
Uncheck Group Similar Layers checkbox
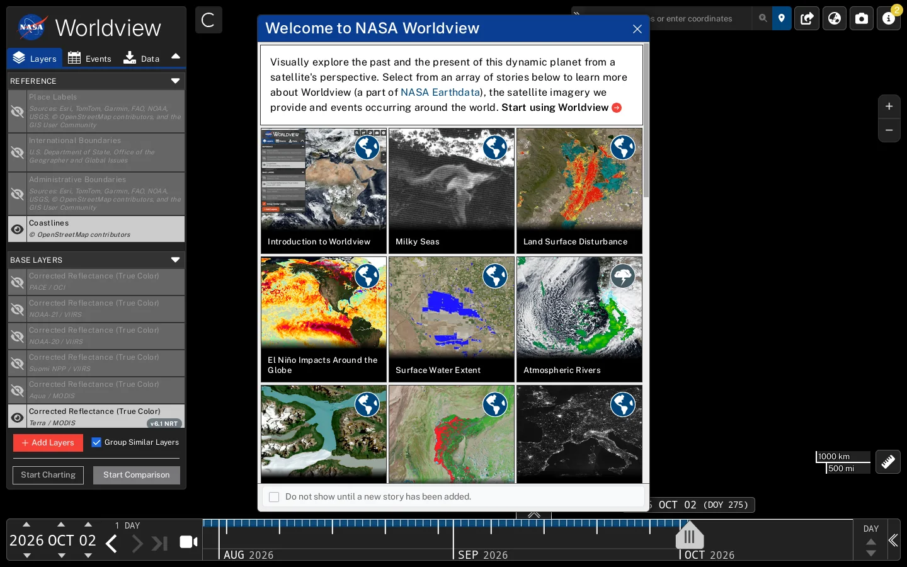96,442
